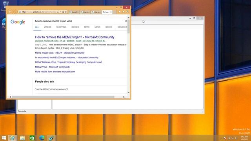251x141 pixels.
Task: Launch Microsoft Edge from the taskbar
Action: 42,138
